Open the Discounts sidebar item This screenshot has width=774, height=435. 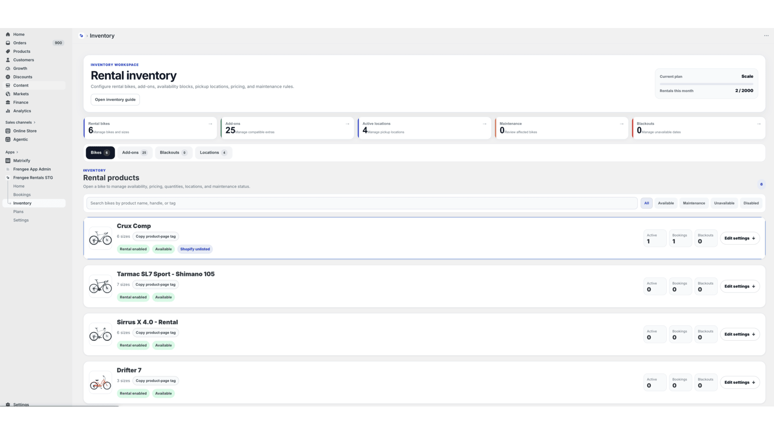click(x=23, y=77)
